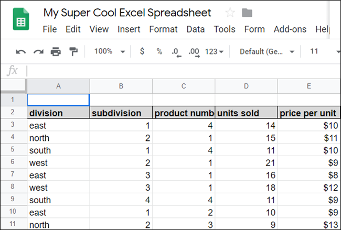Select column C header
This screenshot has width=341, height=230.
(184, 86)
